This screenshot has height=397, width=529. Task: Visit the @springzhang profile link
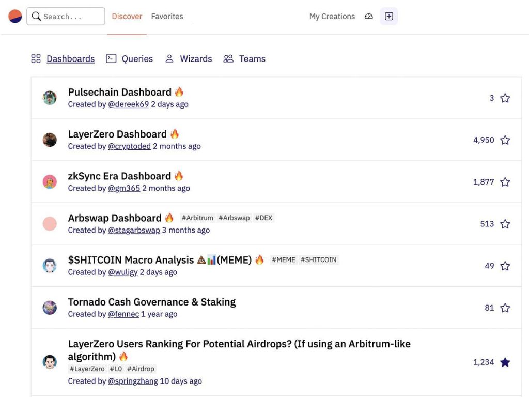point(133,381)
